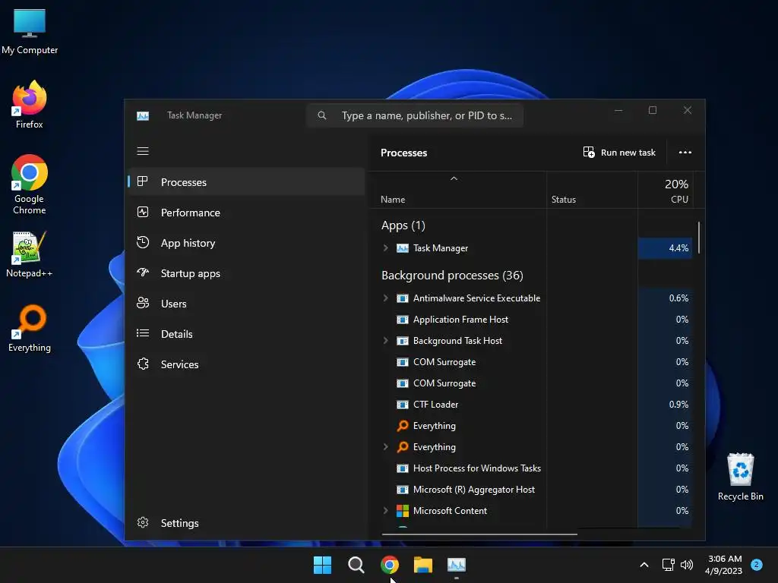This screenshot has height=583, width=778.
Task: Expand the Background Task Host row
Action: (x=385, y=341)
